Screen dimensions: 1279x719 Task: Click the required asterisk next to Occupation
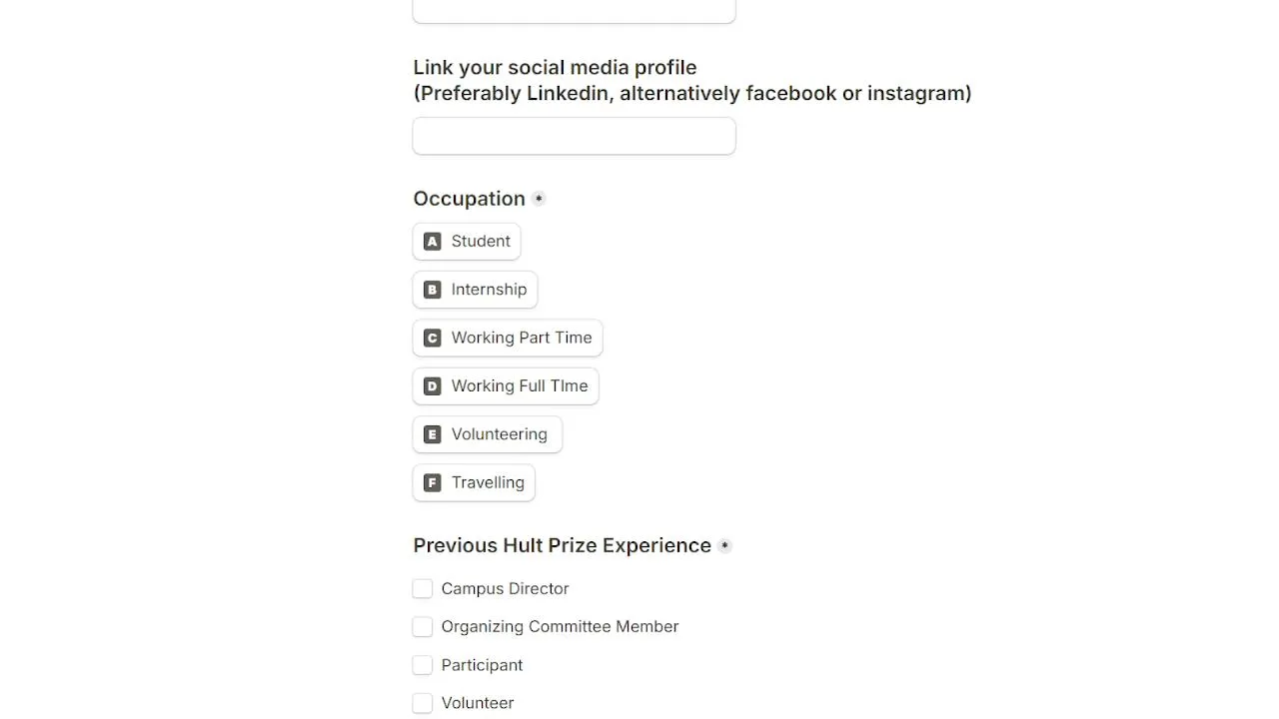[x=539, y=199]
